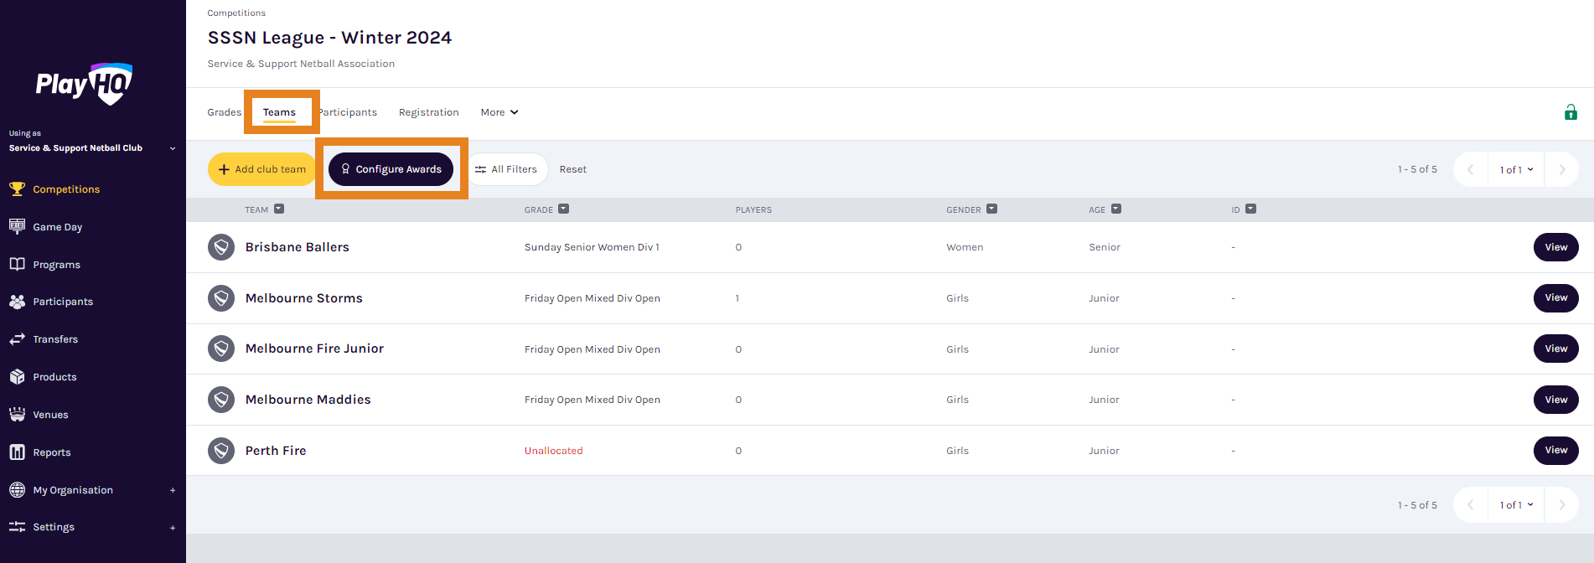Click the Melbourne Maddies team shield icon
The width and height of the screenshot is (1594, 563).
pos(221,400)
